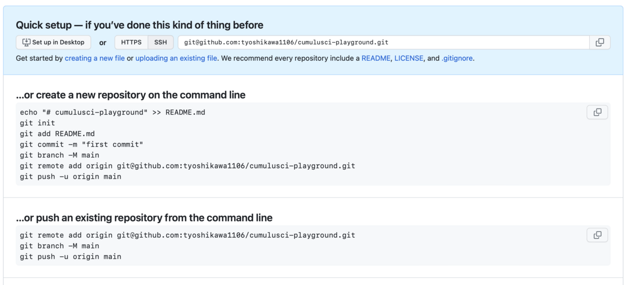Click the 'git add README.md' line
Screen dimensions: 629x285
[57, 134]
